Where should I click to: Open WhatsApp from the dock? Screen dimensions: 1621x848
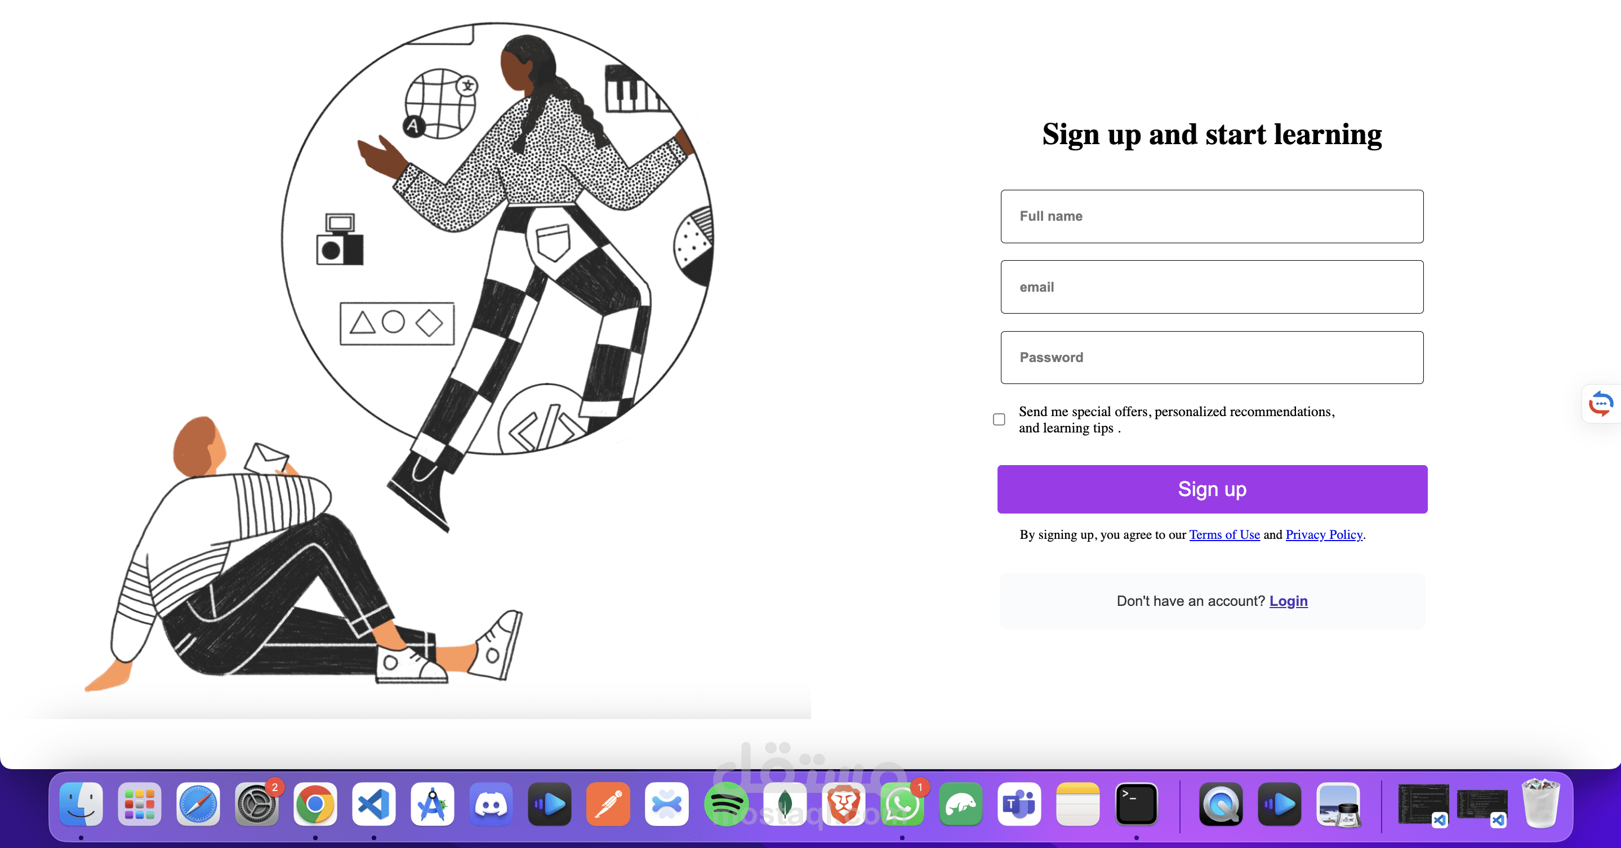click(902, 804)
